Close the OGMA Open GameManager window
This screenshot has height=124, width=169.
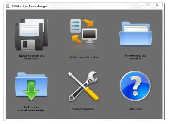coord(157,5)
